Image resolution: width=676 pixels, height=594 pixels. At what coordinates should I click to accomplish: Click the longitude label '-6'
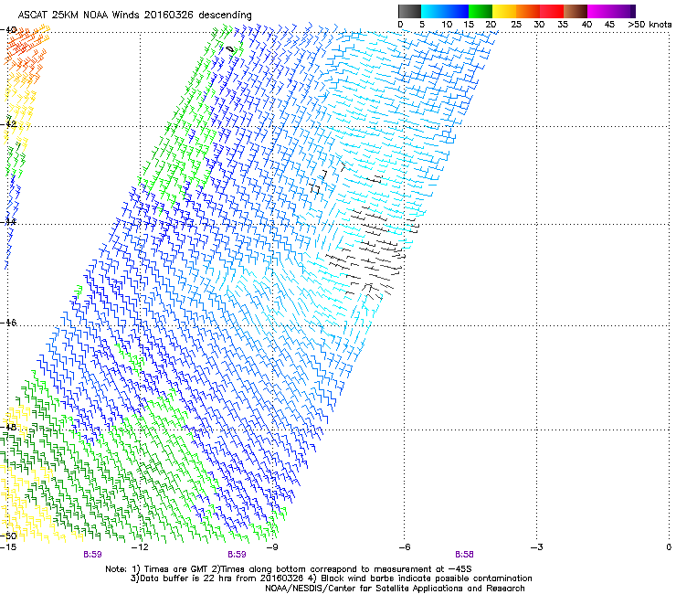coord(405,547)
